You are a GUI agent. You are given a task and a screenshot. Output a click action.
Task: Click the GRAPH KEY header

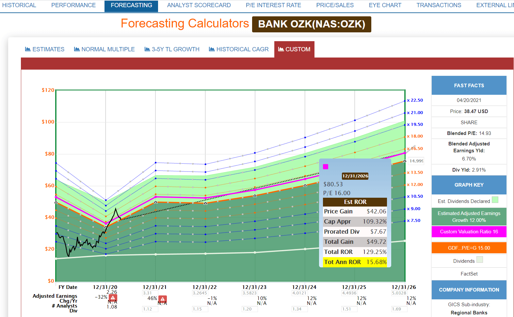(469, 185)
